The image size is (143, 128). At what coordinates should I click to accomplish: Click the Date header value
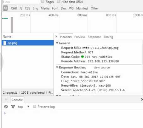point(95,77)
